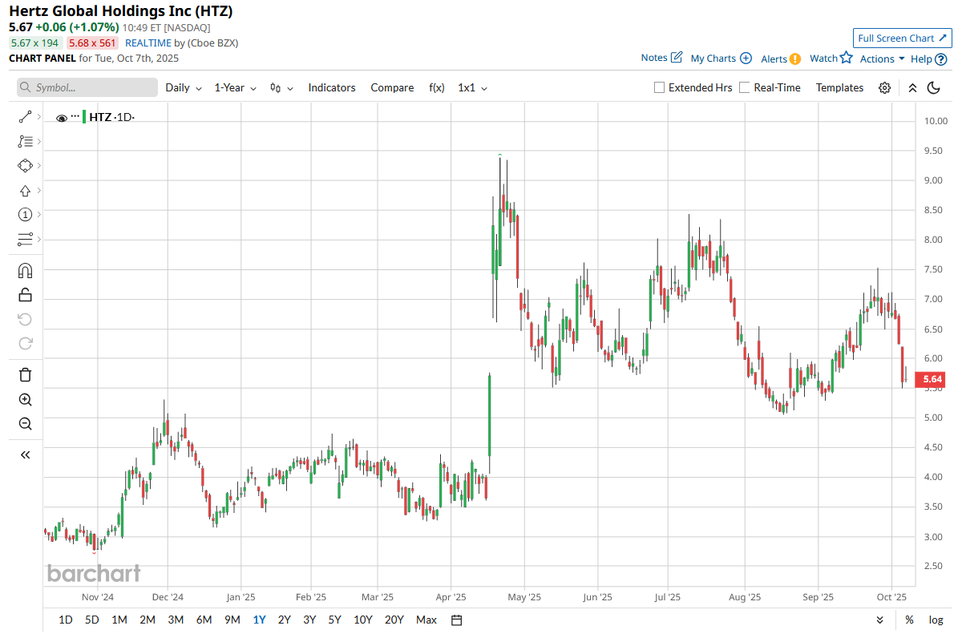Click the magnet snap tool icon

tap(25, 270)
